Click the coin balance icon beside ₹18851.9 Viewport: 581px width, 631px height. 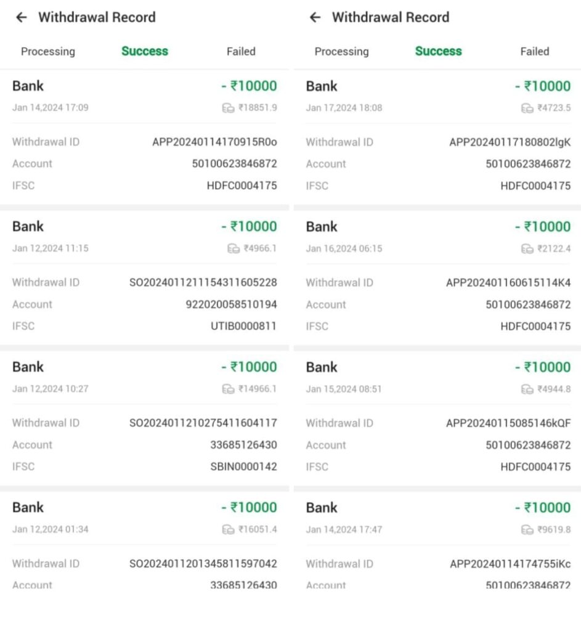228,108
